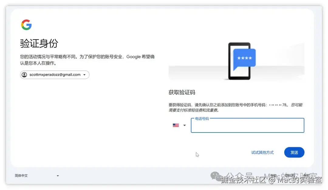
Task: Click the 获取验证码 heading
Action: [182, 92]
